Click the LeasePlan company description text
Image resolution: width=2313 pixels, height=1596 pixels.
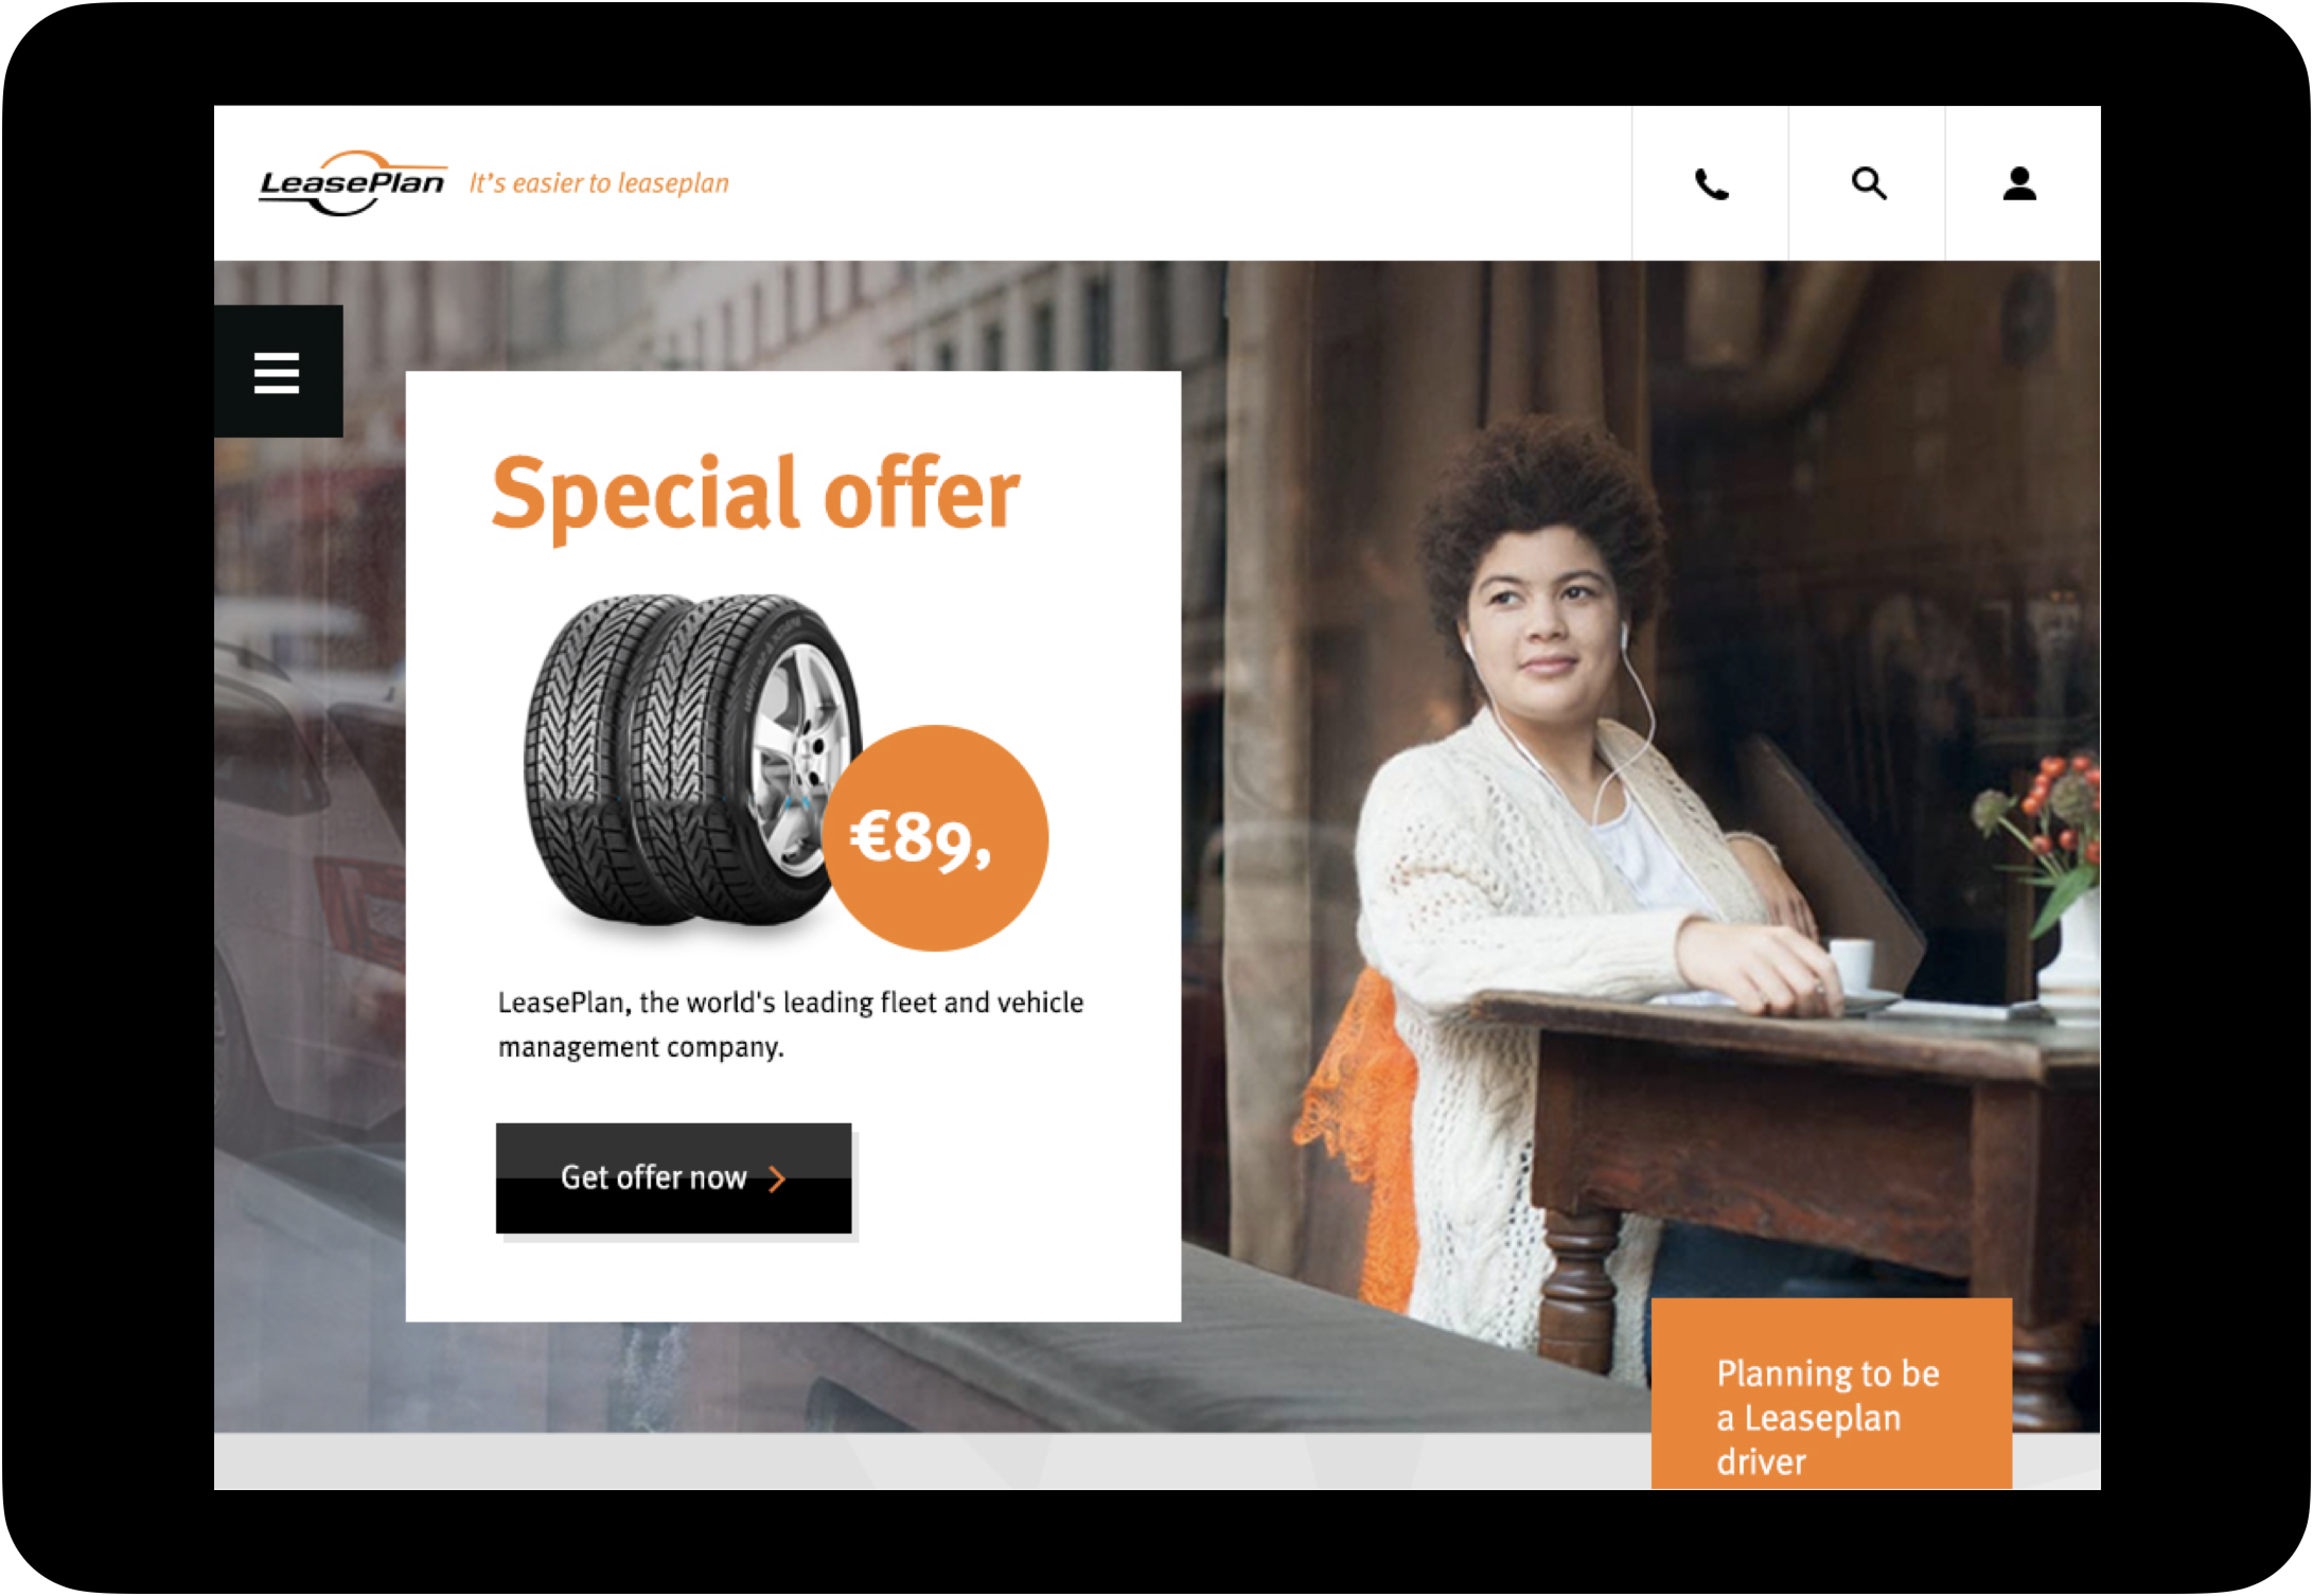[791, 1025]
